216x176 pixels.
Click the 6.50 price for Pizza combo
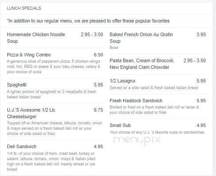point(99,55)
